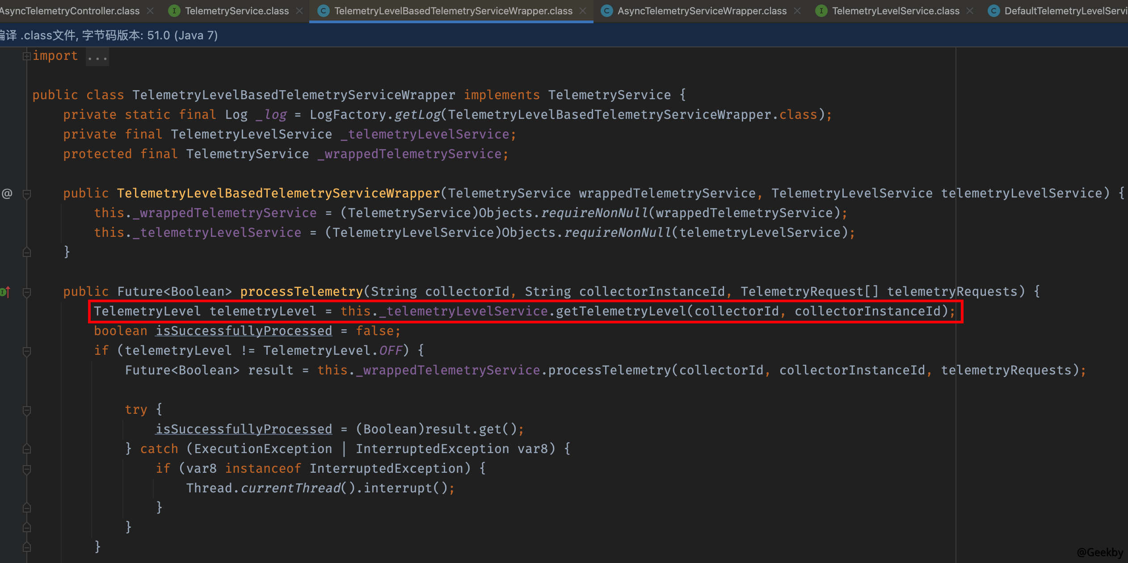Click the getTelemetryLevel method call
Image resolution: width=1128 pixels, height=563 pixels.
click(x=620, y=311)
